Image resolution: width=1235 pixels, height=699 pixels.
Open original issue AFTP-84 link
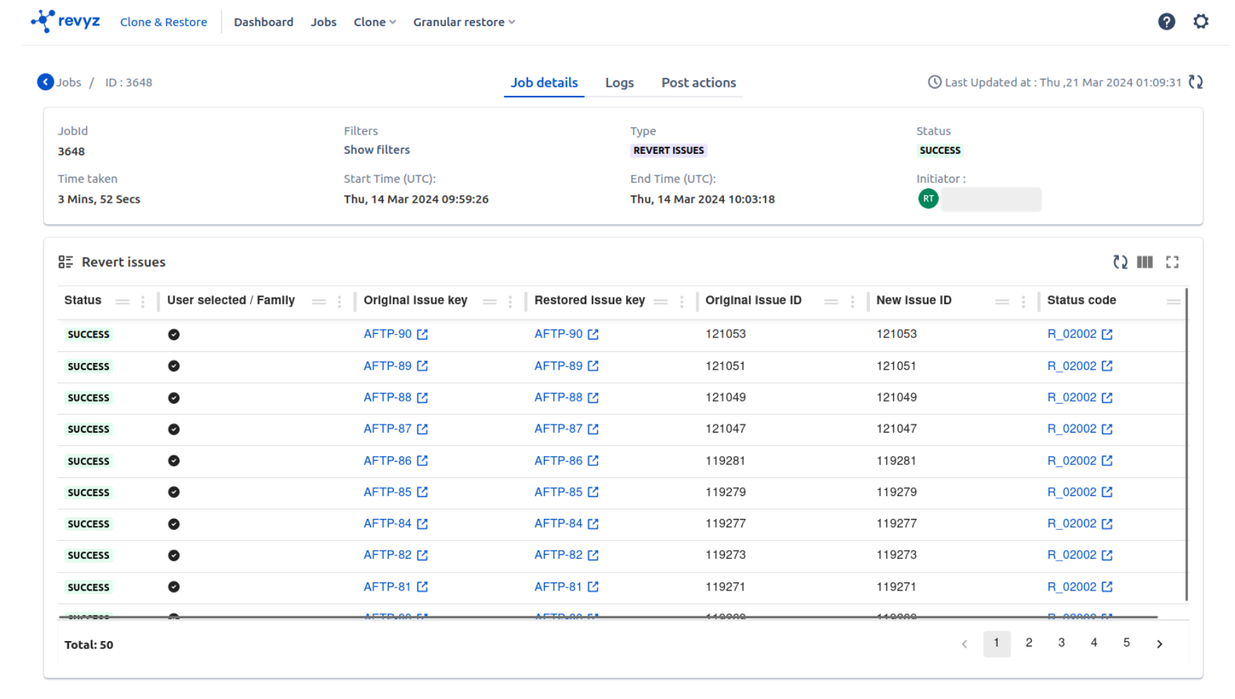[x=387, y=524]
